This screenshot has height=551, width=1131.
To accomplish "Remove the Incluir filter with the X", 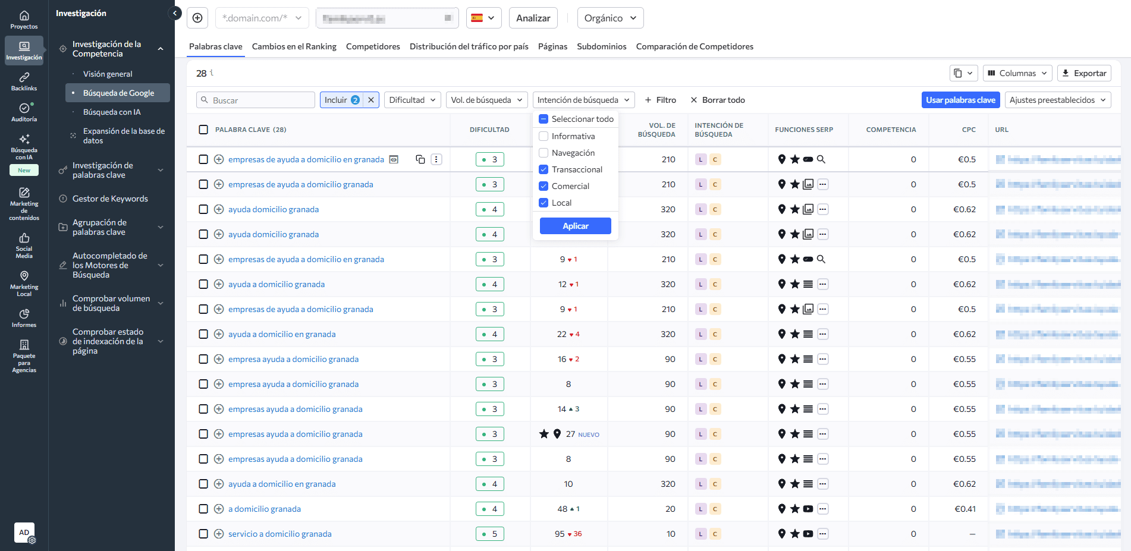I will coord(371,100).
